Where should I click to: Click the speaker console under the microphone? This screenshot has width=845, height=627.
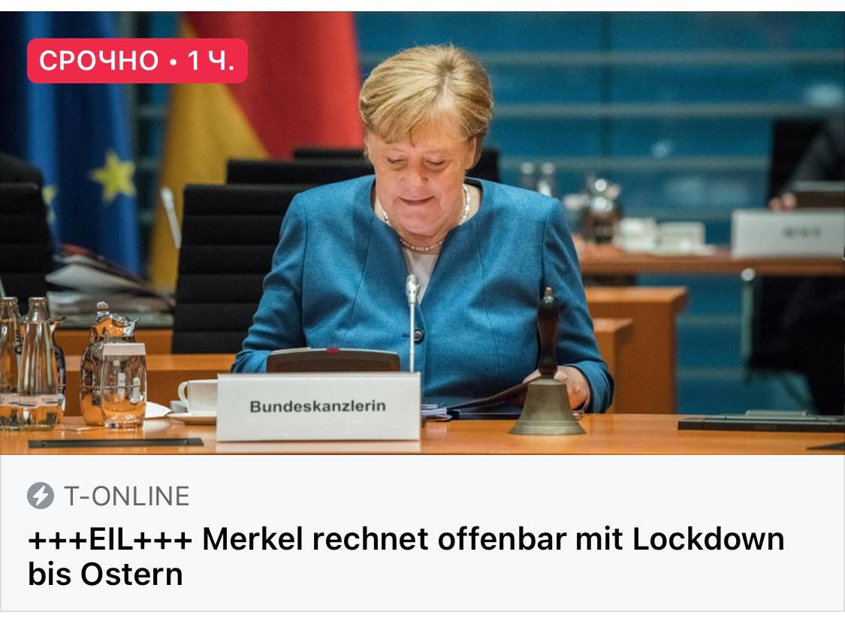(x=333, y=361)
